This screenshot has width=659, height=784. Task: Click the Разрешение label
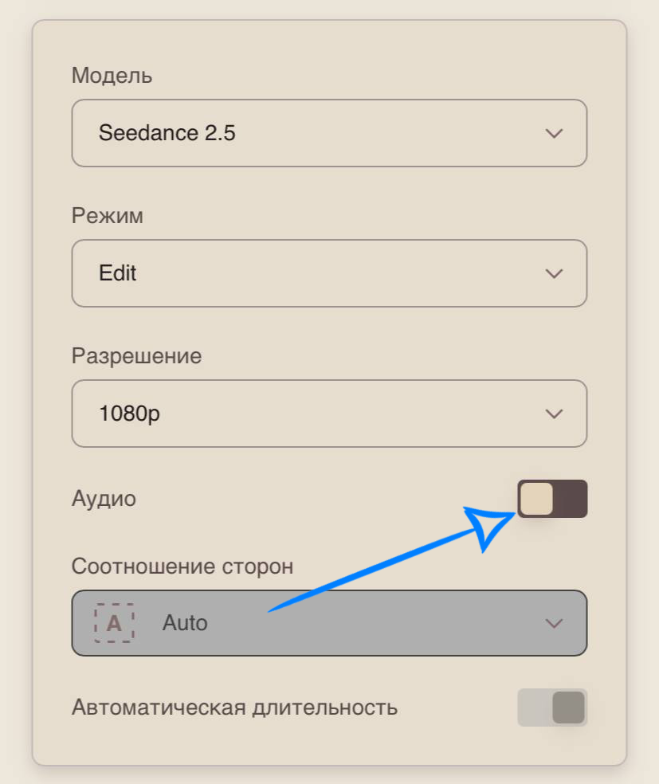coord(136,356)
